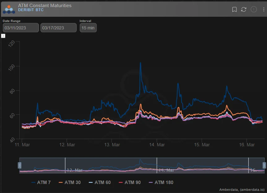This screenshot has width=267, height=193.
Task: Click the 100 y-axis label
Action: tap(11, 68)
